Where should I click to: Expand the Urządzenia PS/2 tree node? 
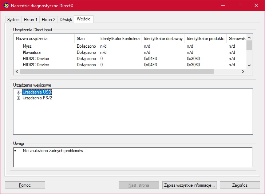(18, 98)
